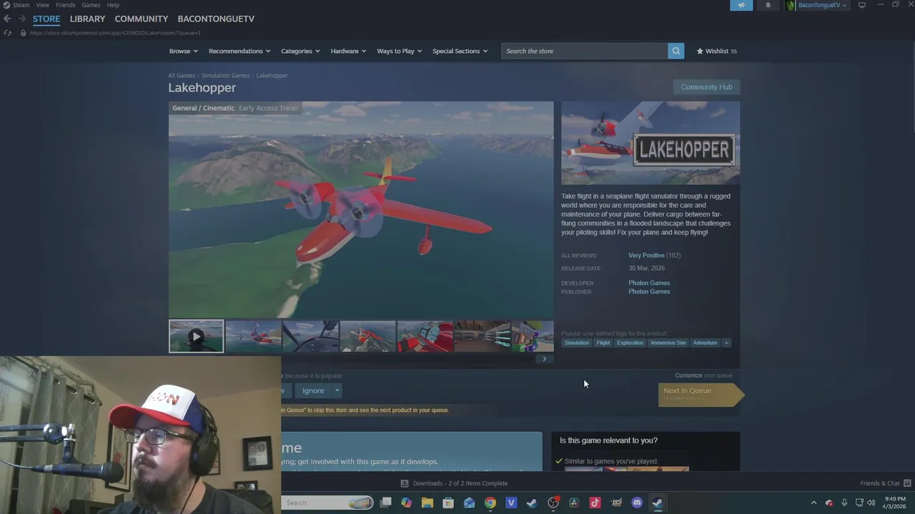Open Downloads status in Steam footer

coord(455,483)
